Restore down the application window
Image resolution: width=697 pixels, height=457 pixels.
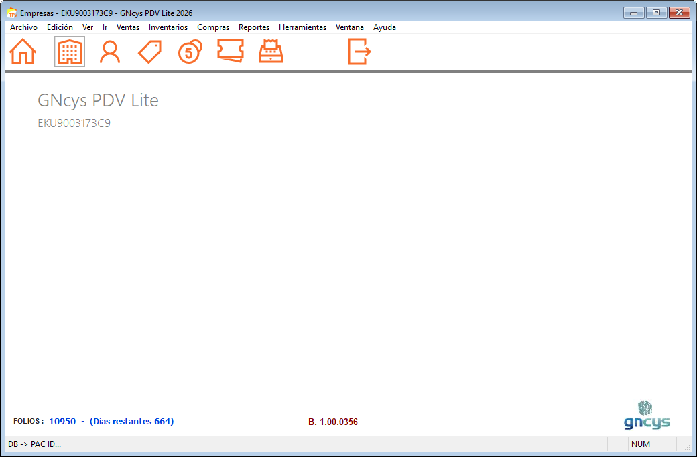[x=656, y=13]
